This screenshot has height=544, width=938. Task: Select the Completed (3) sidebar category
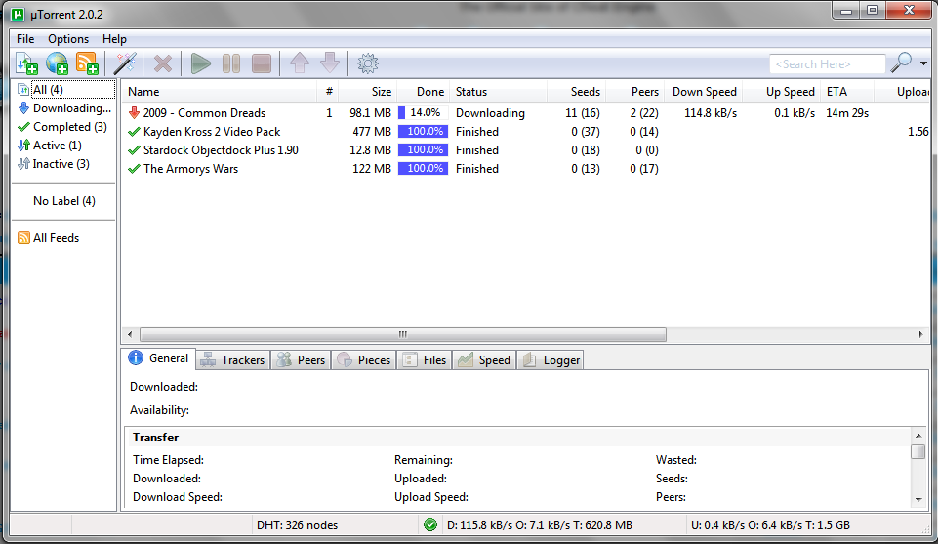64,127
